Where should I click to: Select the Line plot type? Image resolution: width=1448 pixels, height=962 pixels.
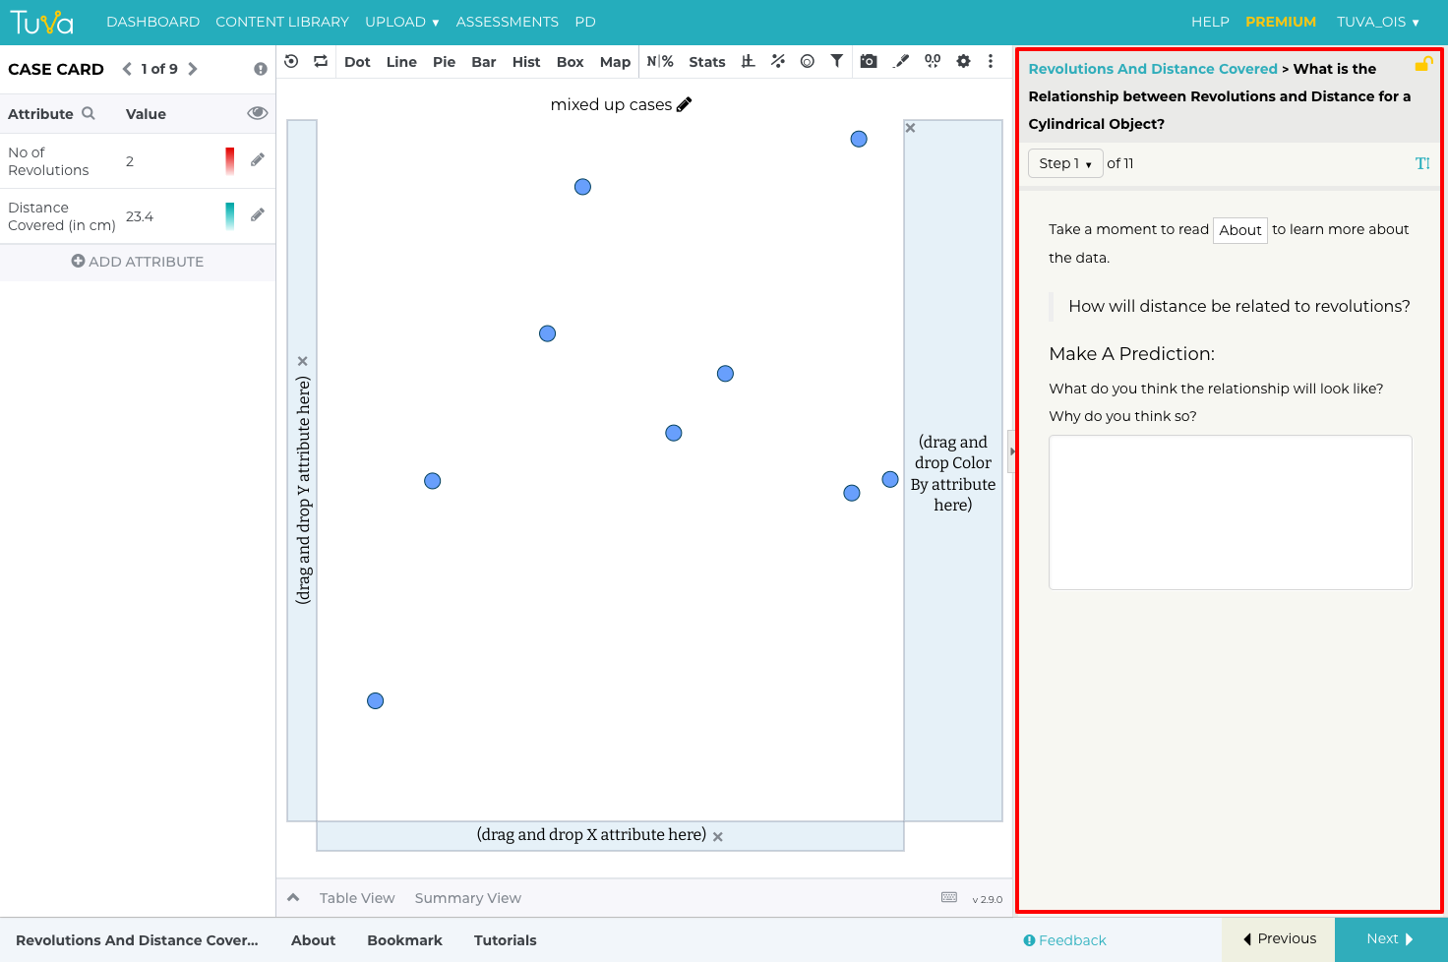(401, 61)
